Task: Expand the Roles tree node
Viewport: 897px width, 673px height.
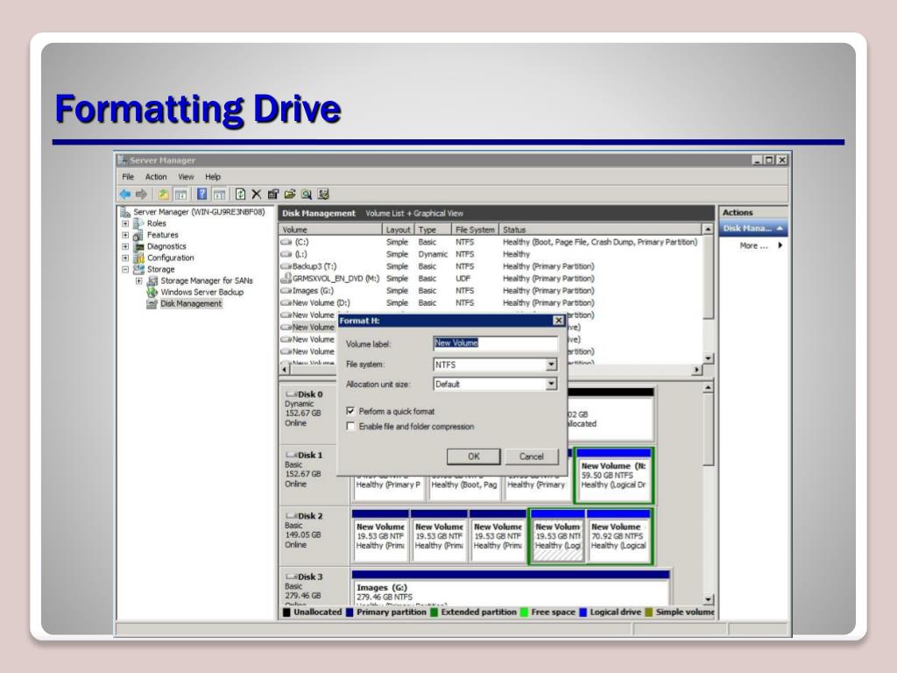Action: point(125,223)
